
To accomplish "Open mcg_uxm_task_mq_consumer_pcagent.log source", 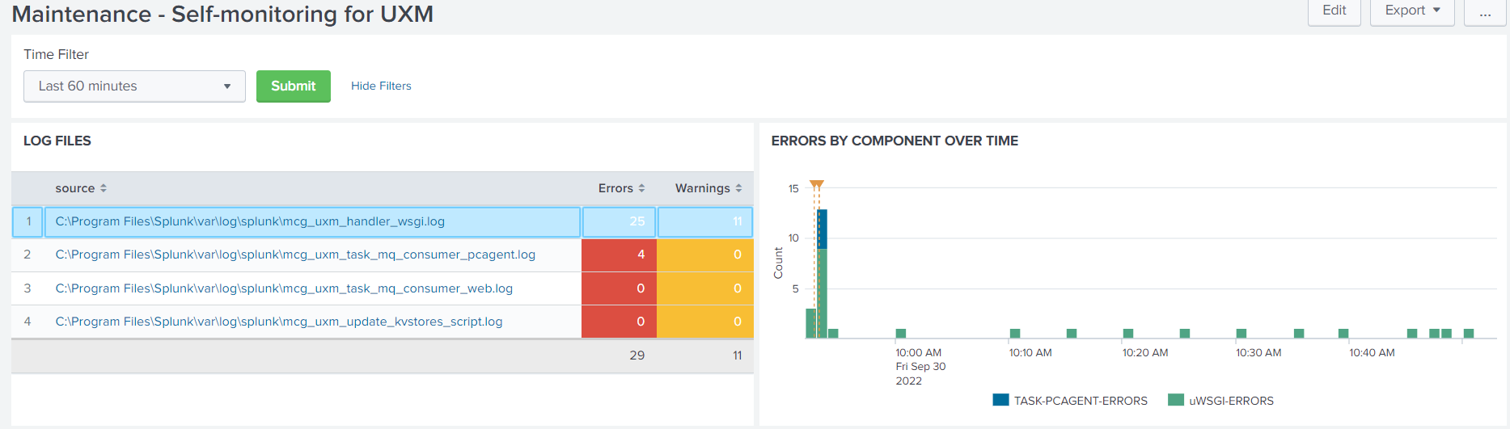I will click(295, 254).
